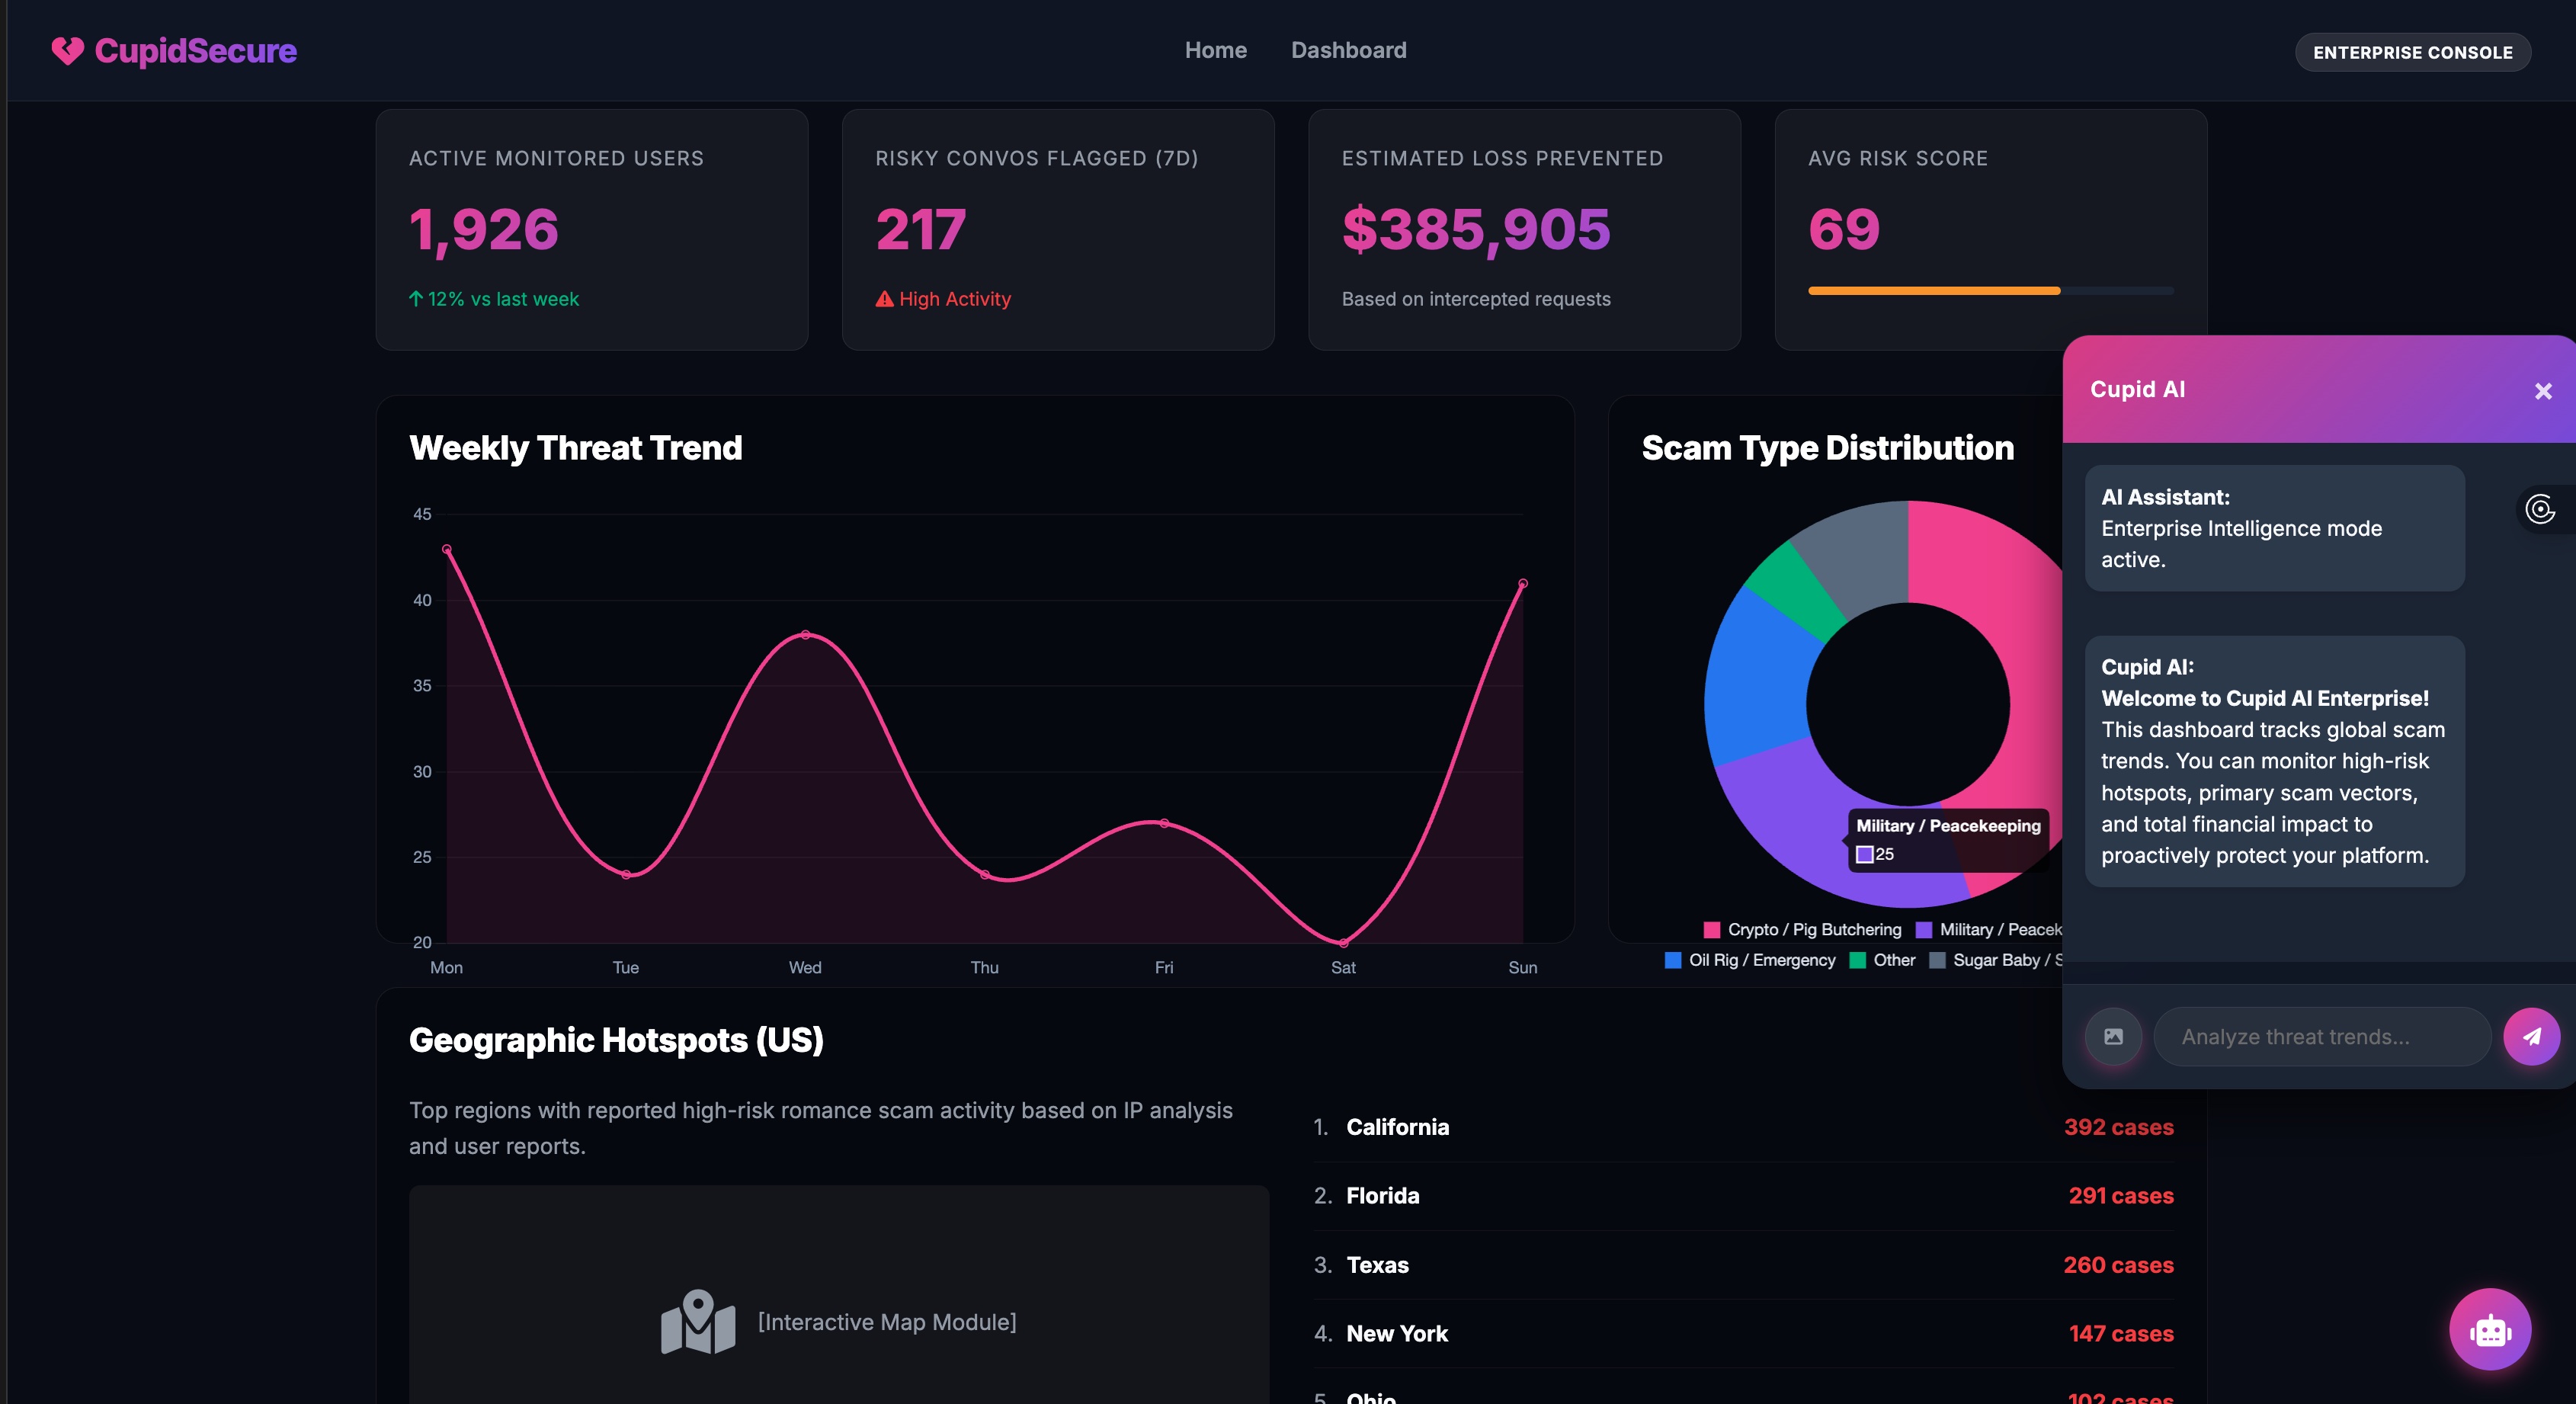Click the spiral icon at right edge
The height and width of the screenshot is (1404, 2576).
coord(2540,509)
